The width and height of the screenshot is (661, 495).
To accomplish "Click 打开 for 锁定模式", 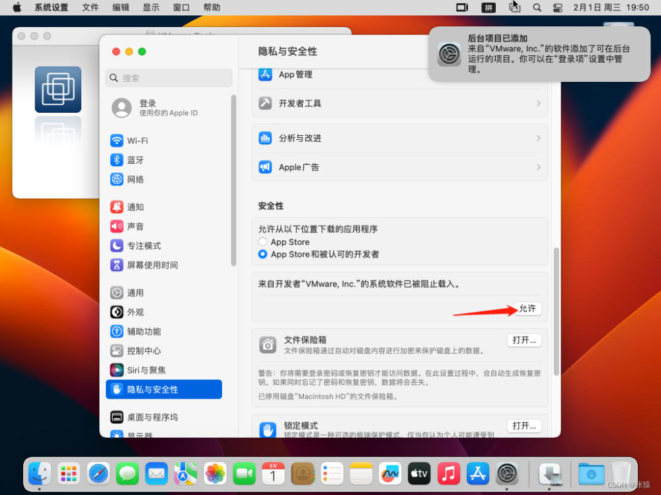I will 524,426.
